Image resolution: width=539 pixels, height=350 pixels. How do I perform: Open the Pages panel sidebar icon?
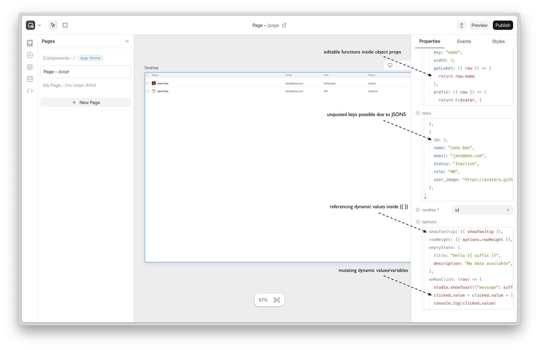(30, 43)
